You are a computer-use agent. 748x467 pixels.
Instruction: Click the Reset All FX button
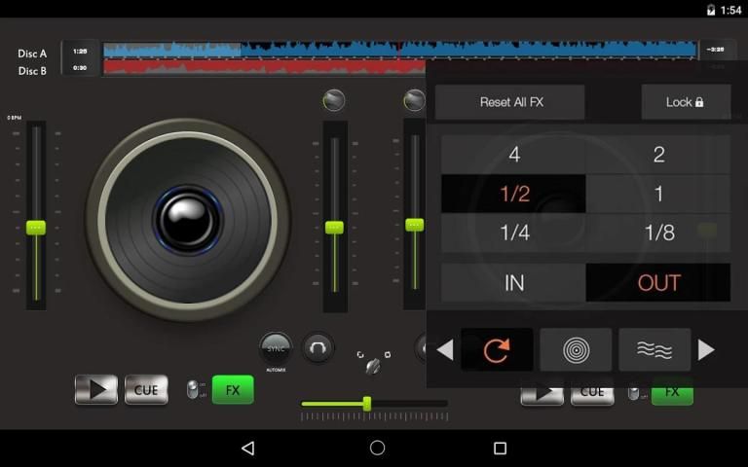point(510,102)
